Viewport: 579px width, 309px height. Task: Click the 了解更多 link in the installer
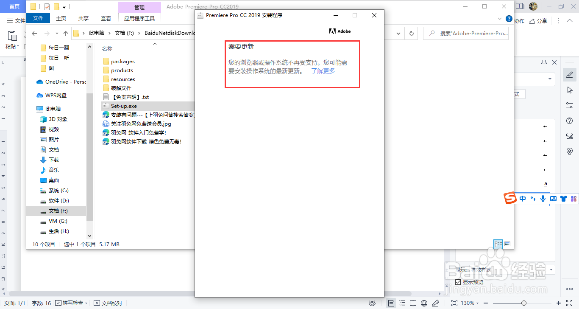click(x=323, y=71)
